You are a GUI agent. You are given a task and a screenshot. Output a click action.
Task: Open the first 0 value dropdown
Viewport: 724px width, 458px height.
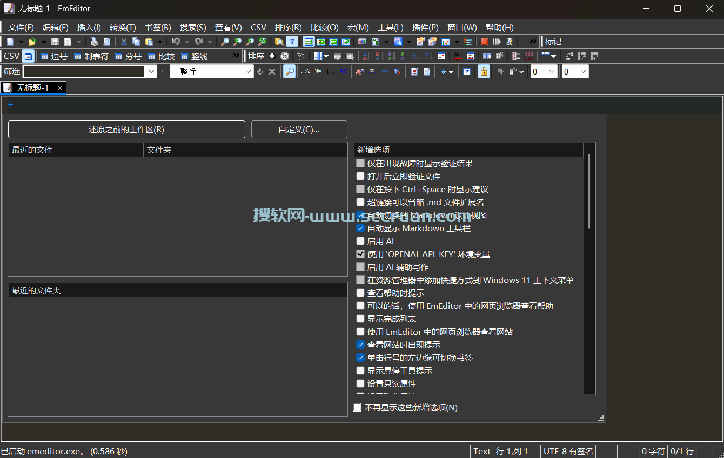coord(552,71)
